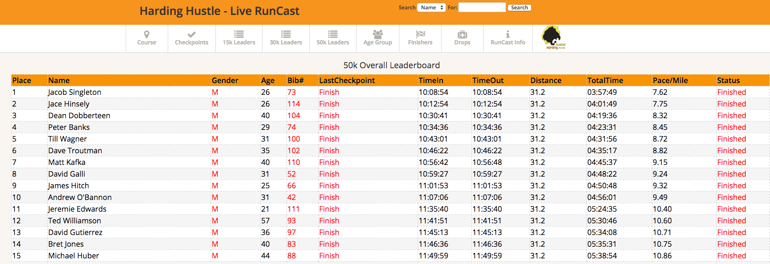Open the Age Group people icon
The image size is (770, 264).
point(378,34)
